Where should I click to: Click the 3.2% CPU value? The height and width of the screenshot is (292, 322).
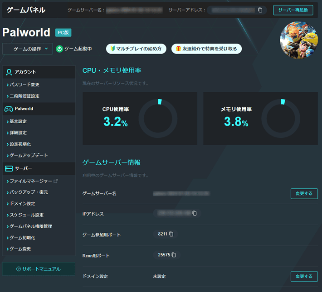116,121
